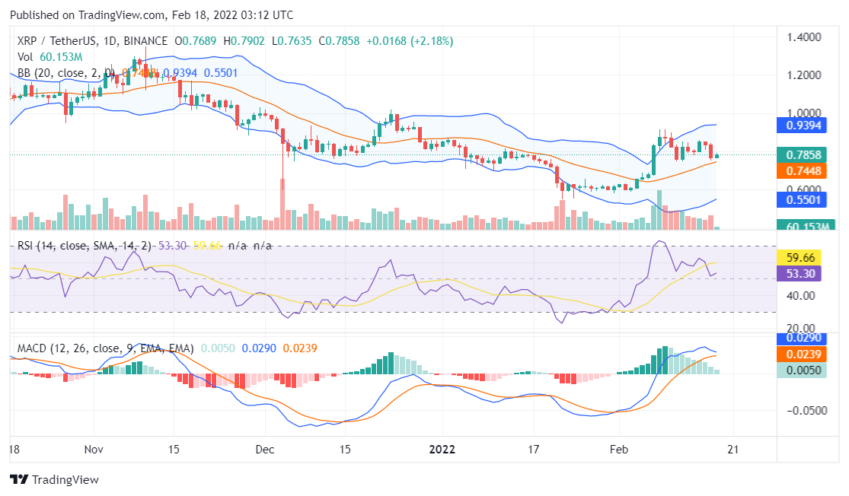Click the Feb label on time axis

click(x=620, y=449)
